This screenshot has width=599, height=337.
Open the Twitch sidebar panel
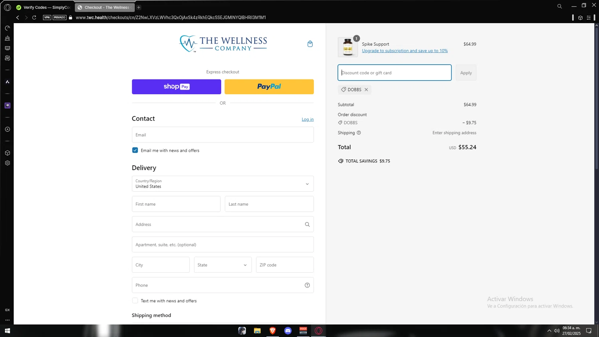pyautogui.click(x=7, y=105)
